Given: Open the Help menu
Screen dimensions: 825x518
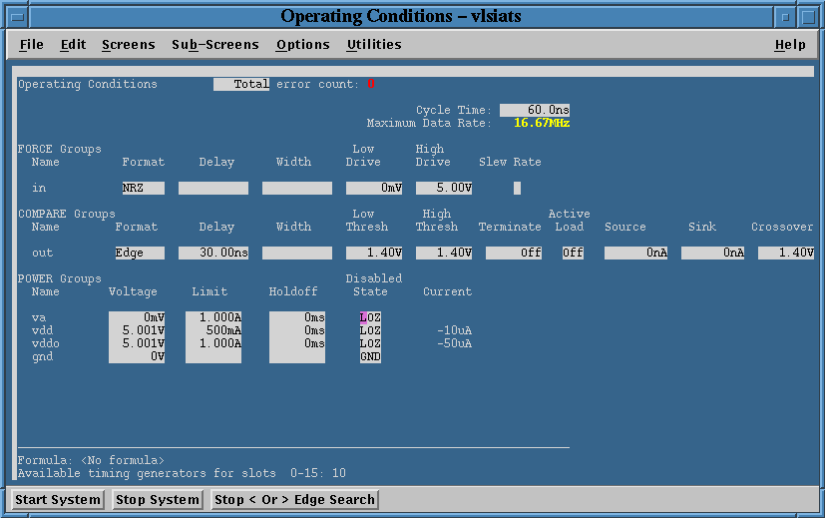Looking at the screenshot, I should 790,45.
